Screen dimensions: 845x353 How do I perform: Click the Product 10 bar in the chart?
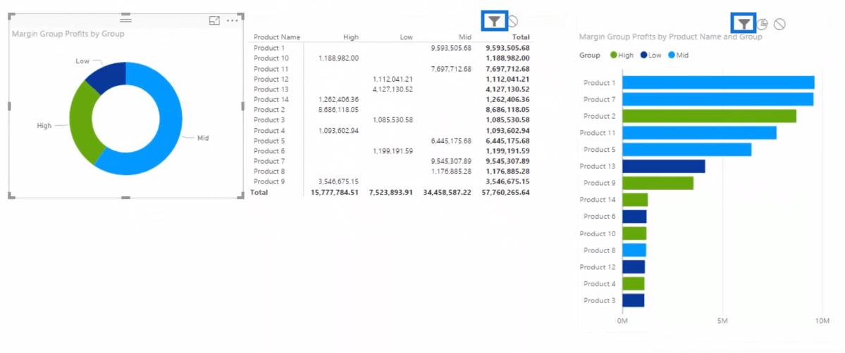tap(634, 233)
